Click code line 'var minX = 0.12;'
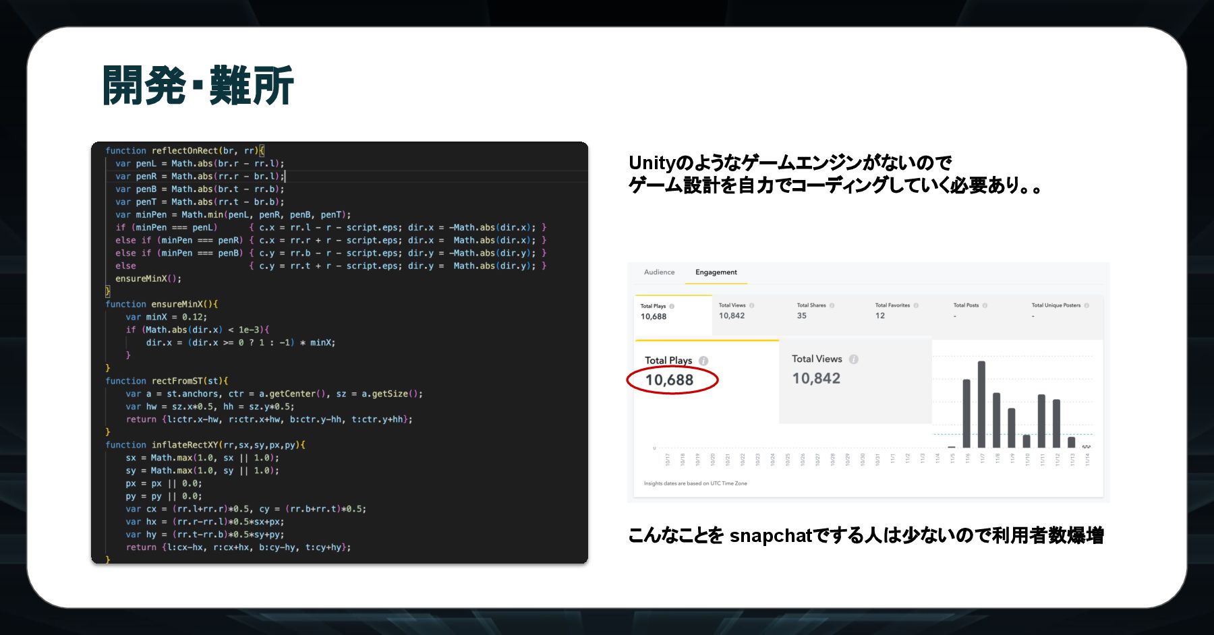The width and height of the screenshot is (1214, 635). pyautogui.click(x=167, y=317)
